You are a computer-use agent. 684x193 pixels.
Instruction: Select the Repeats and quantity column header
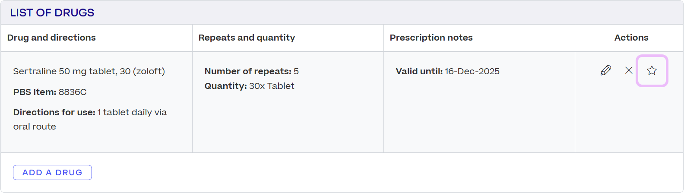click(x=247, y=38)
